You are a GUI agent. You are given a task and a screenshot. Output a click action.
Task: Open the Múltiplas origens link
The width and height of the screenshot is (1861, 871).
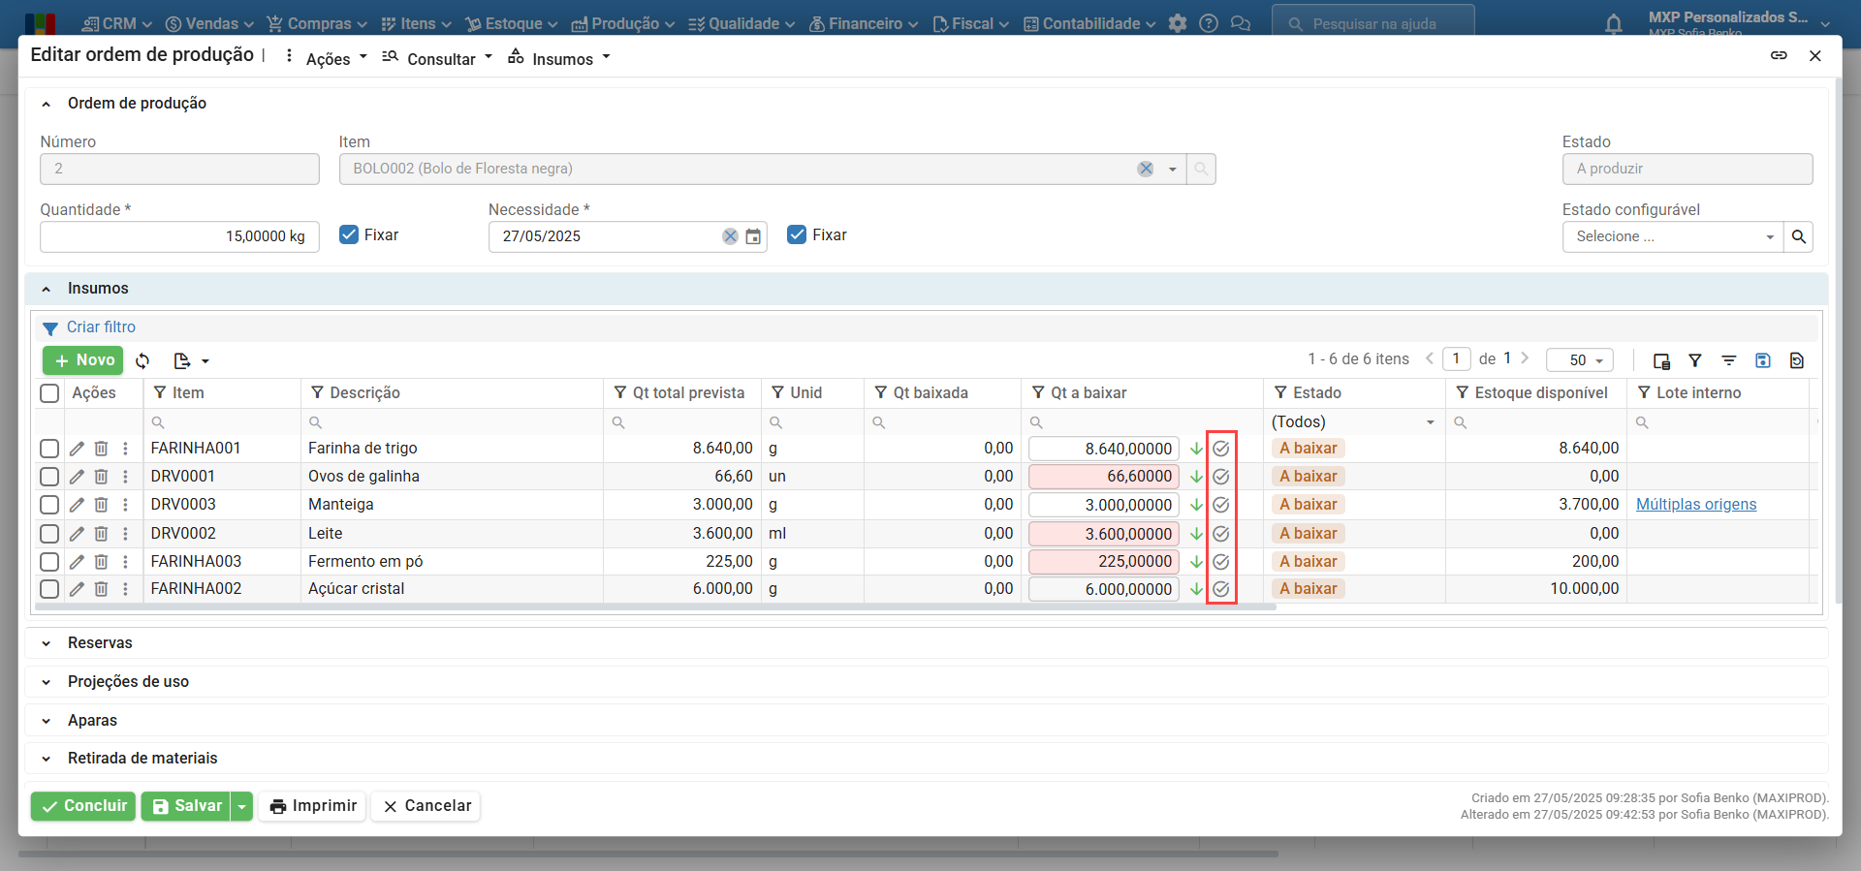[x=1696, y=505]
